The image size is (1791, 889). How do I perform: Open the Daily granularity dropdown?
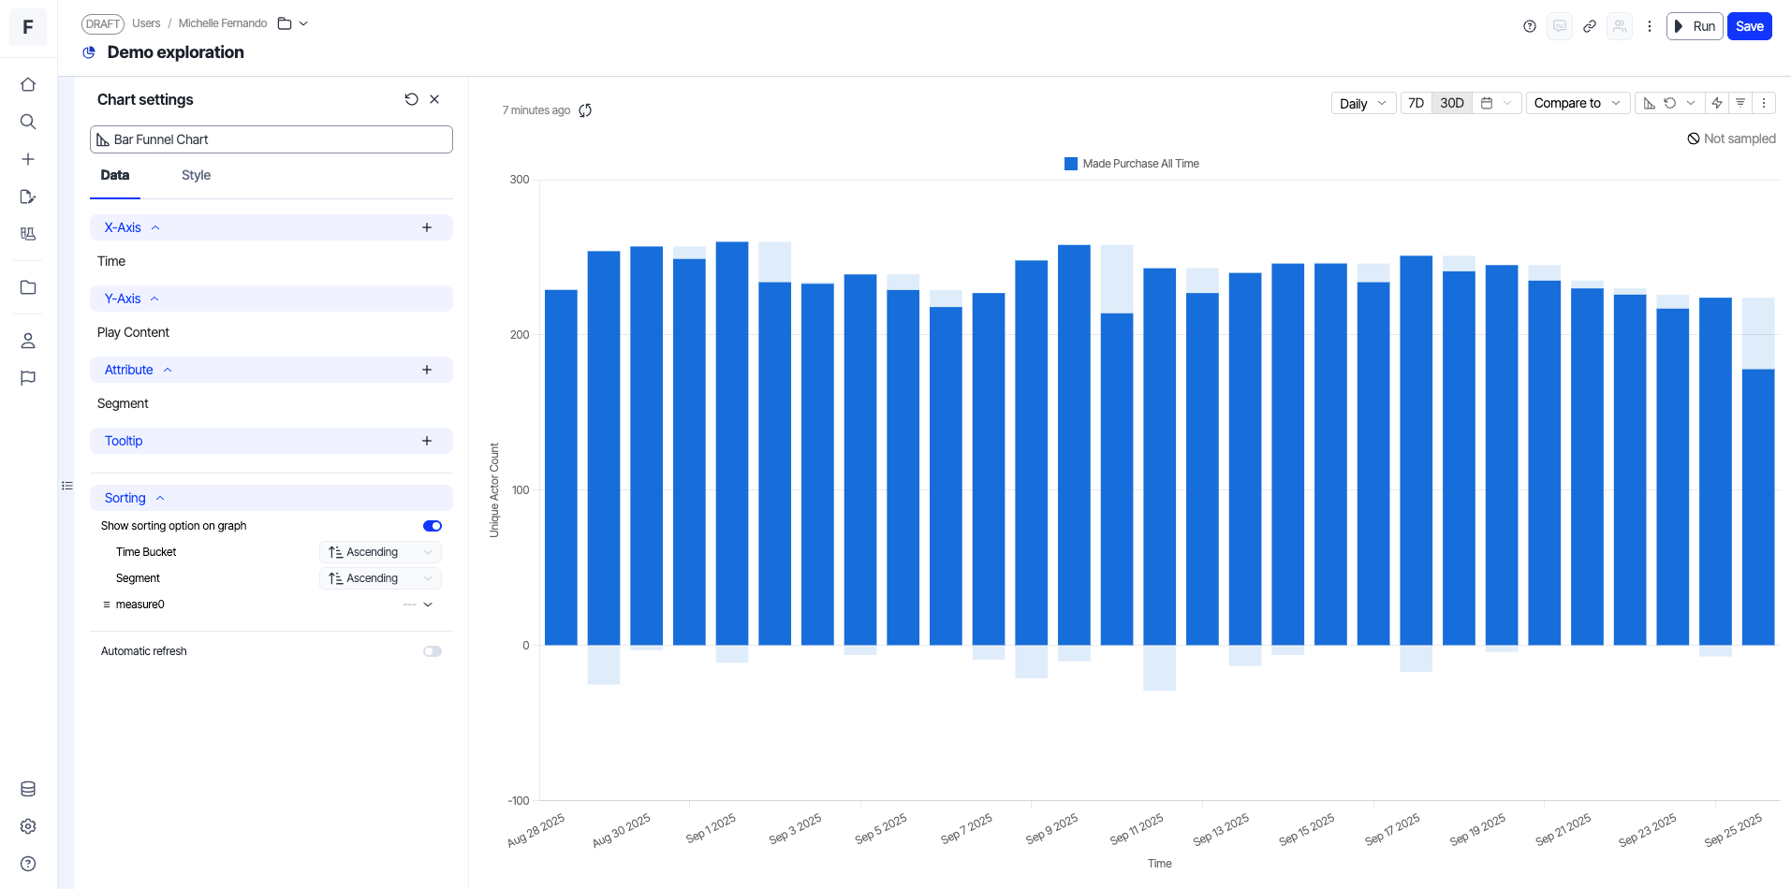tap(1362, 103)
